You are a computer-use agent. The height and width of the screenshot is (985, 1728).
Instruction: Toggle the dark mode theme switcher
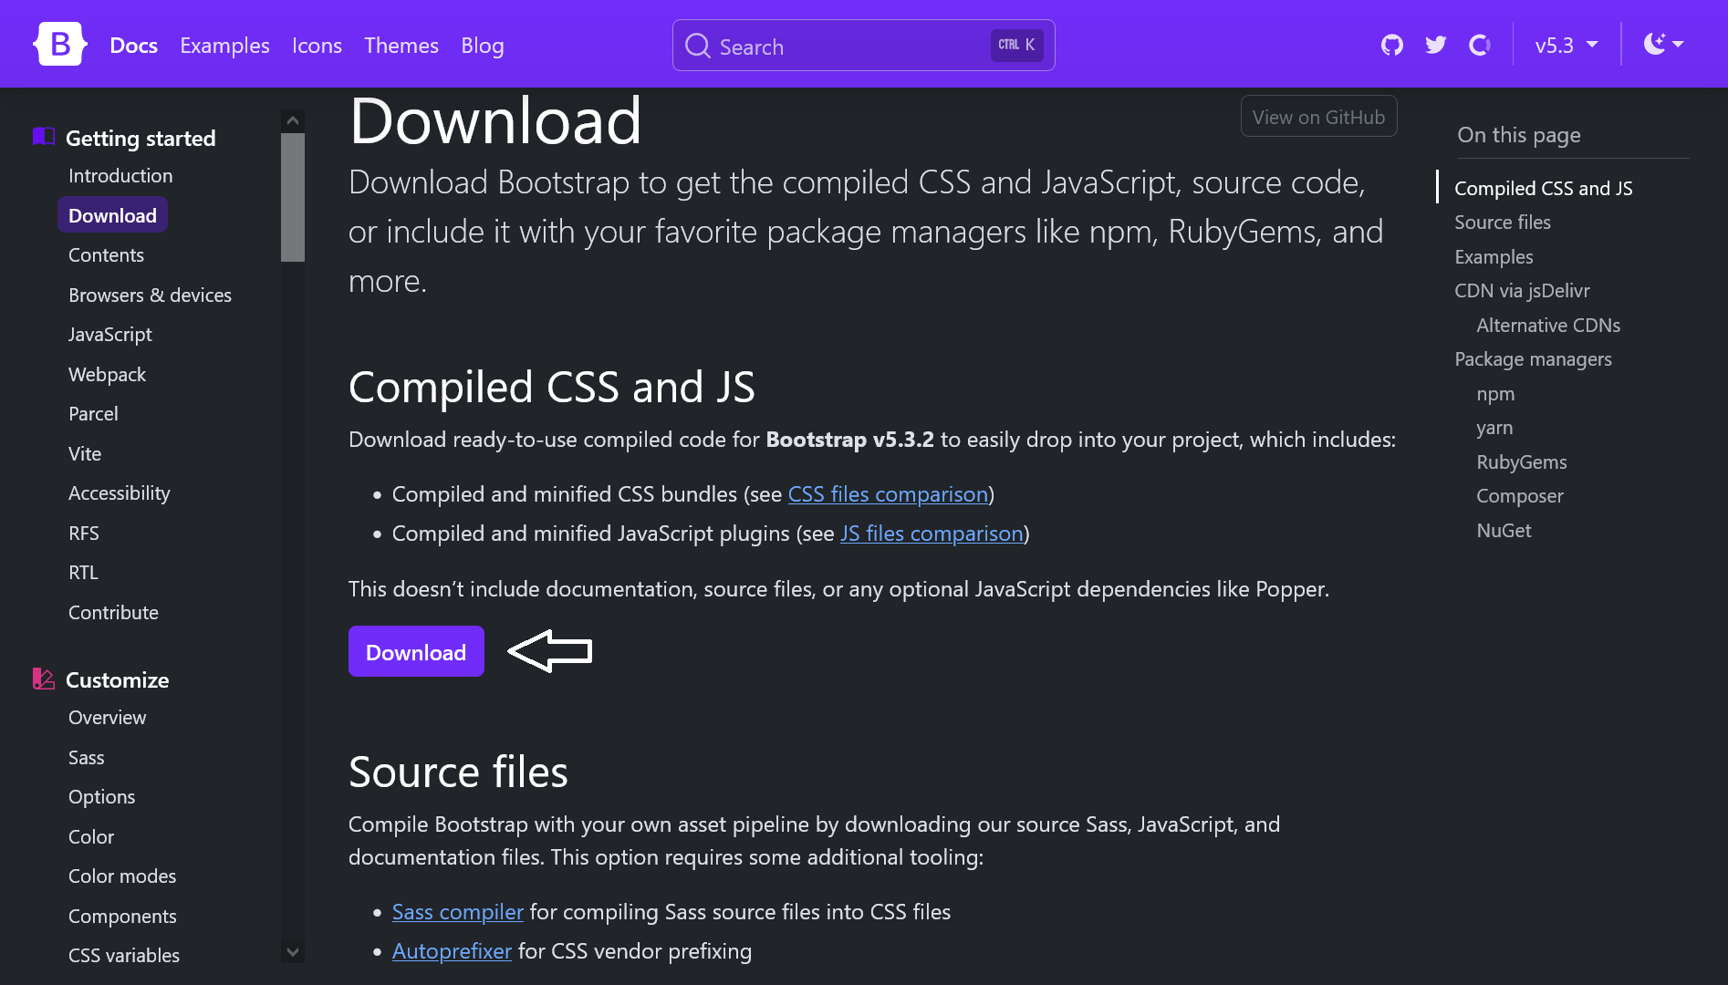pyautogui.click(x=1662, y=44)
